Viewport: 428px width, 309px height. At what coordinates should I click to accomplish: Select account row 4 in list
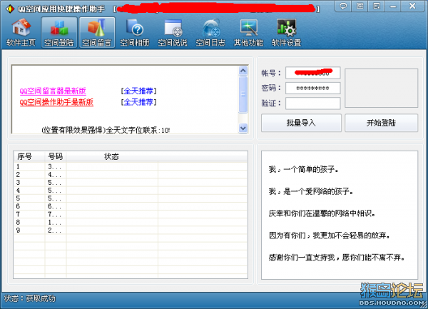[x=131, y=191]
